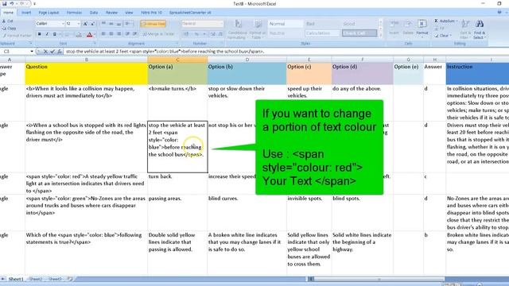Click the Insert Function fx icon
Viewport: 509px width, 286px height.
(x=60, y=51)
